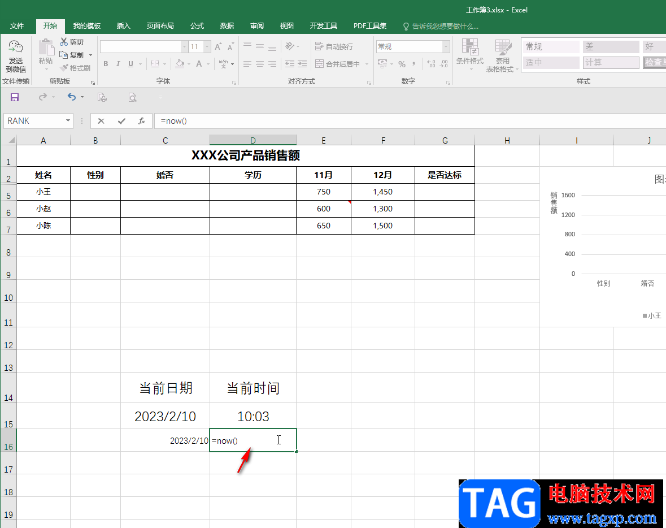Click the Borders icon

coord(155,64)
